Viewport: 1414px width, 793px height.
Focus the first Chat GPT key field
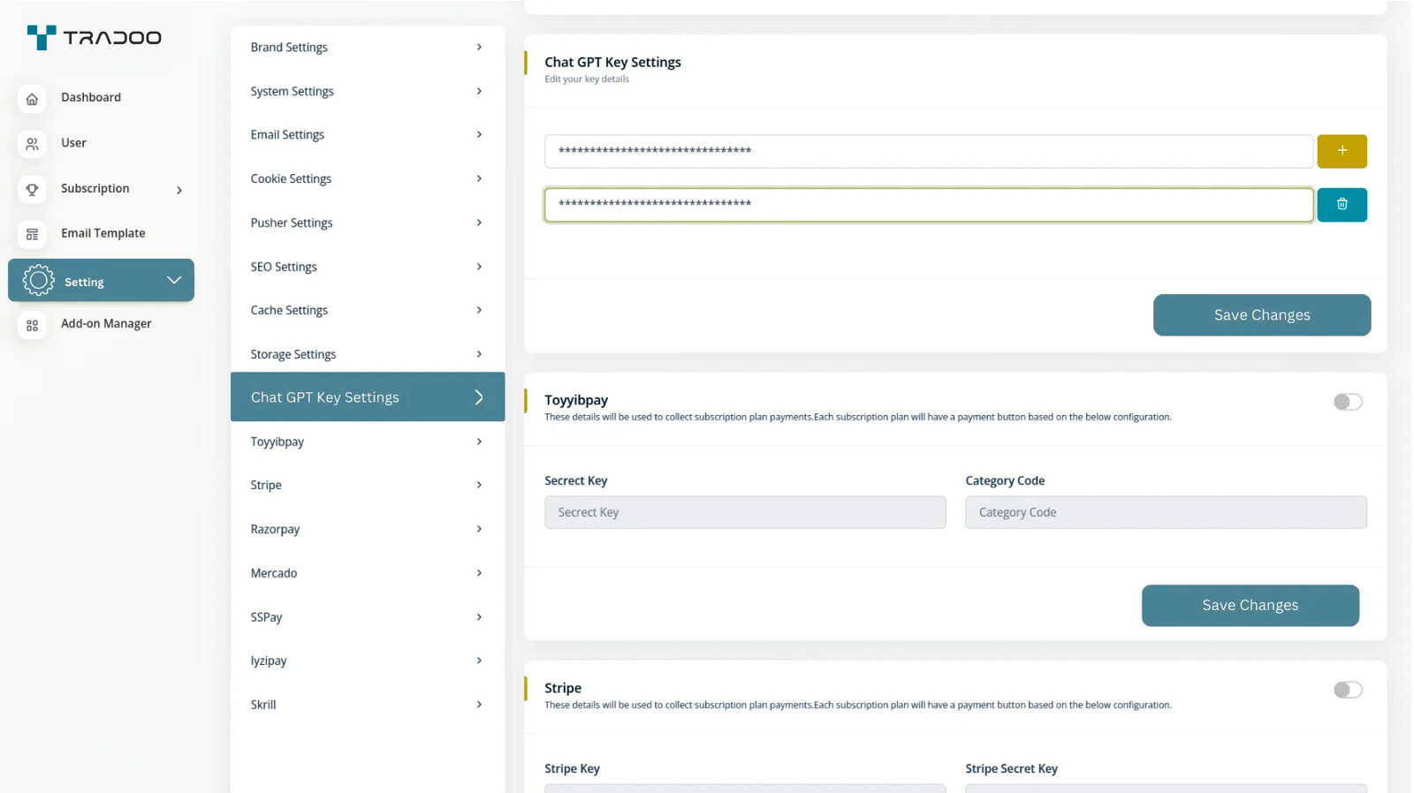tap(928, 151)
